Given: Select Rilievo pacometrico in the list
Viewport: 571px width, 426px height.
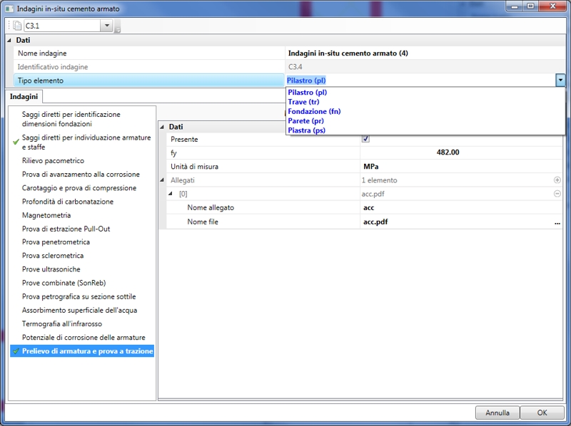Looking at the screenshot, I should tap(53, 161).
